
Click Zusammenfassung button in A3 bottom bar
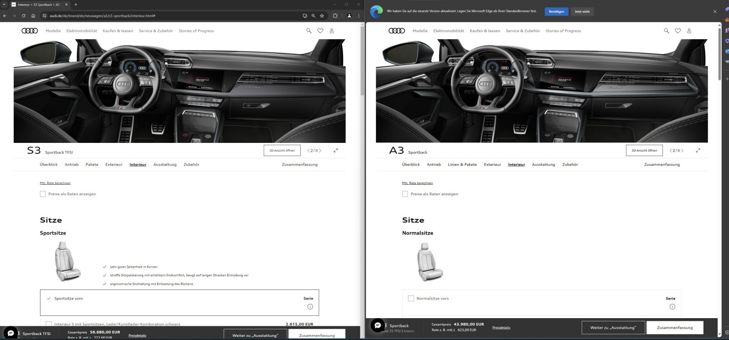tap(675, 328)
